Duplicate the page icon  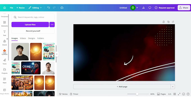click(168, 22)
